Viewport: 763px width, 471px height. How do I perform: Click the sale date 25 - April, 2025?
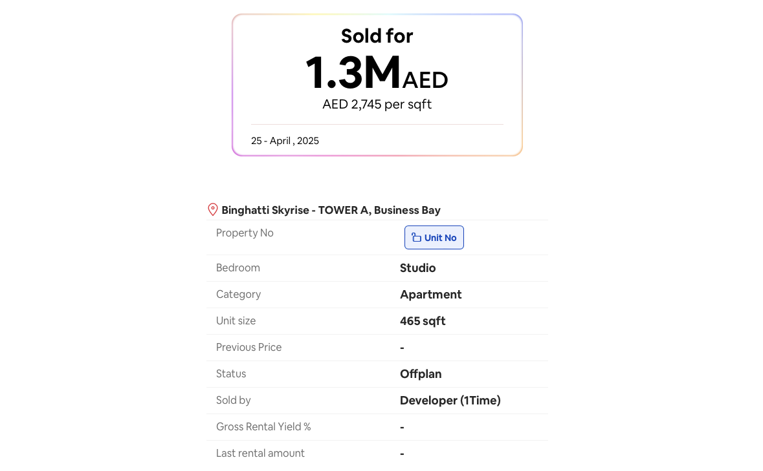285,141
